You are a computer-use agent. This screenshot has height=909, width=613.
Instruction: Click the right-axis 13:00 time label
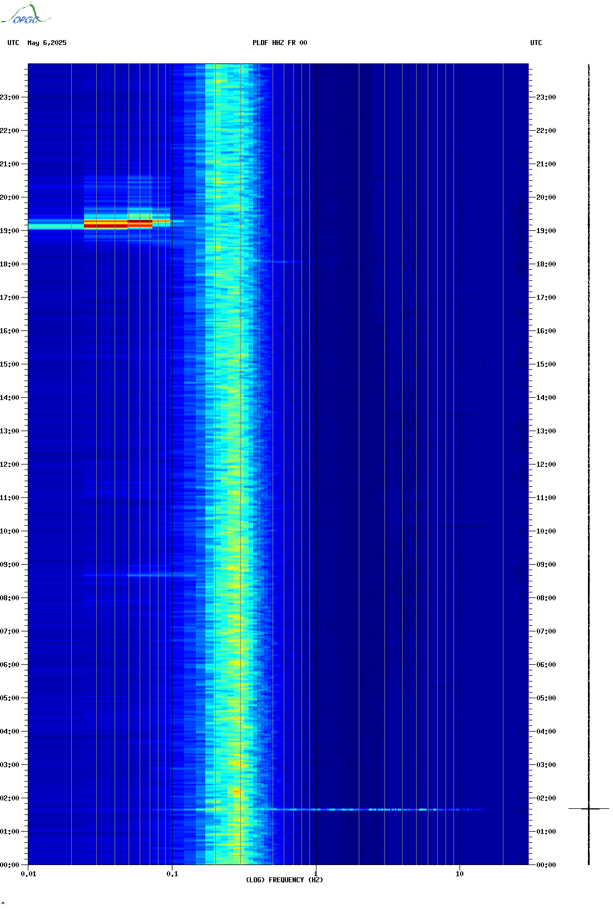[546, 431]
